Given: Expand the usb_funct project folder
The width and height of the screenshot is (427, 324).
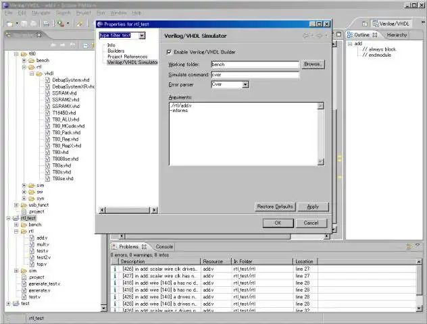Looking at the screenshot, I should pyautogui.click(x=16, y=205).
